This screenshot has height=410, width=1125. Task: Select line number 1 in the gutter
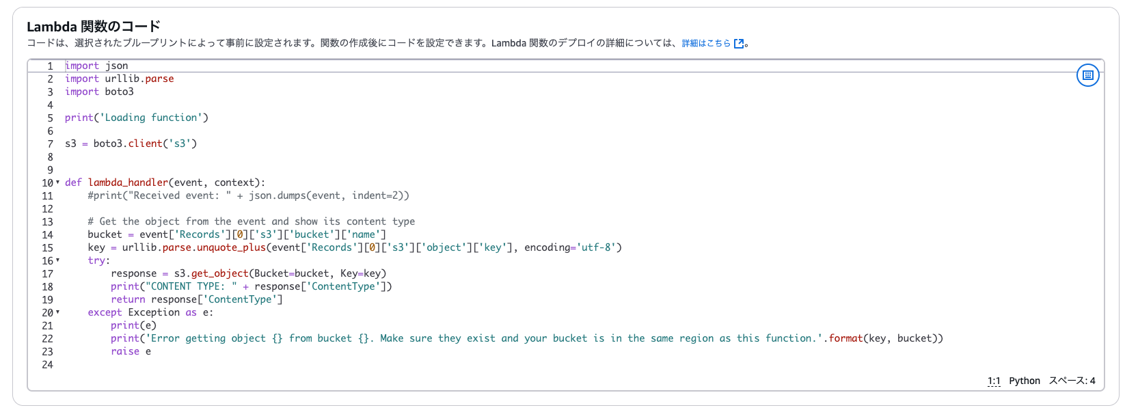[50, 66]
